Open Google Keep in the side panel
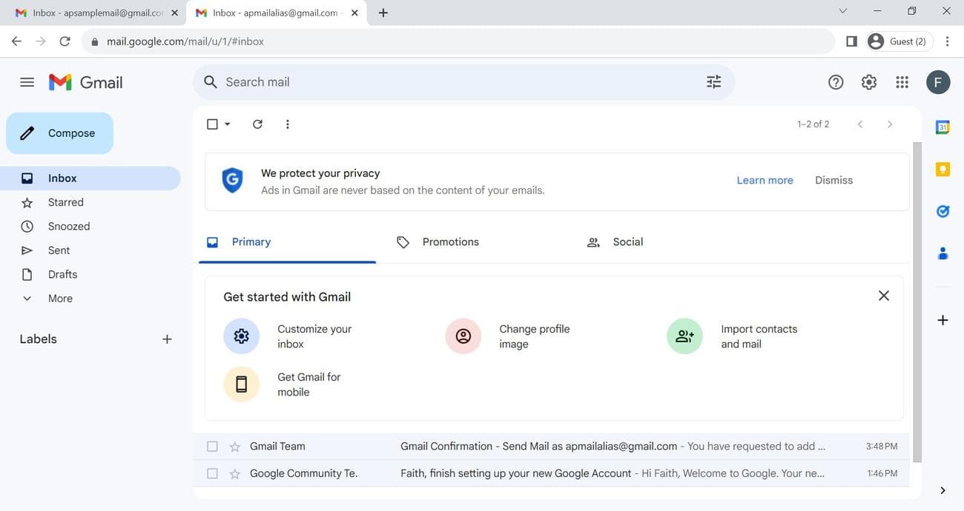The height and width of the screenshot is (511, 964). tap(942, 168)
